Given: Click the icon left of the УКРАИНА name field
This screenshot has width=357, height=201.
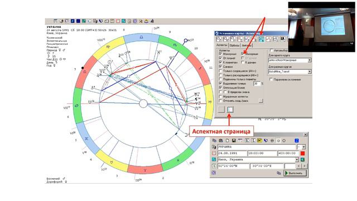Looking at the screenshot, I should (x=214, y=147).
